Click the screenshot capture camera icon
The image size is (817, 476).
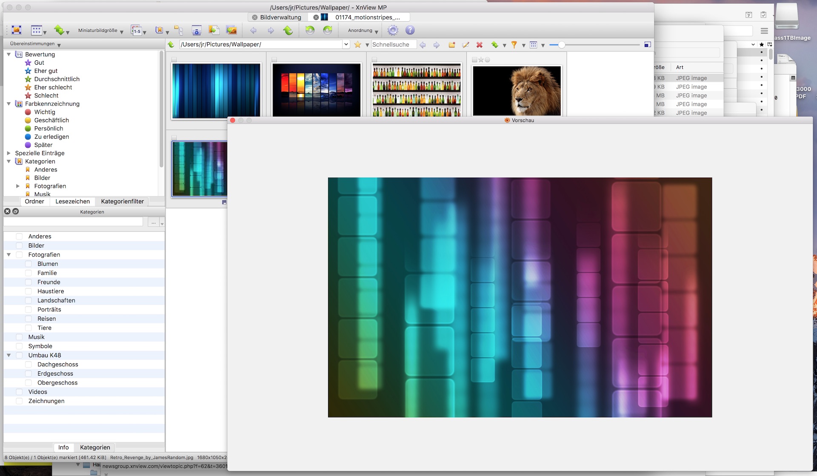[x=196, y=31]
